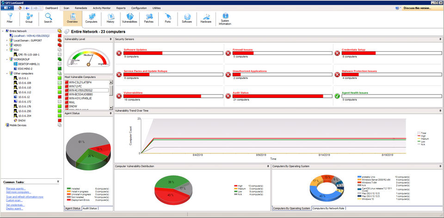
Task: Collapse the Common Tasks panel
Action: (x=58, y=182)
